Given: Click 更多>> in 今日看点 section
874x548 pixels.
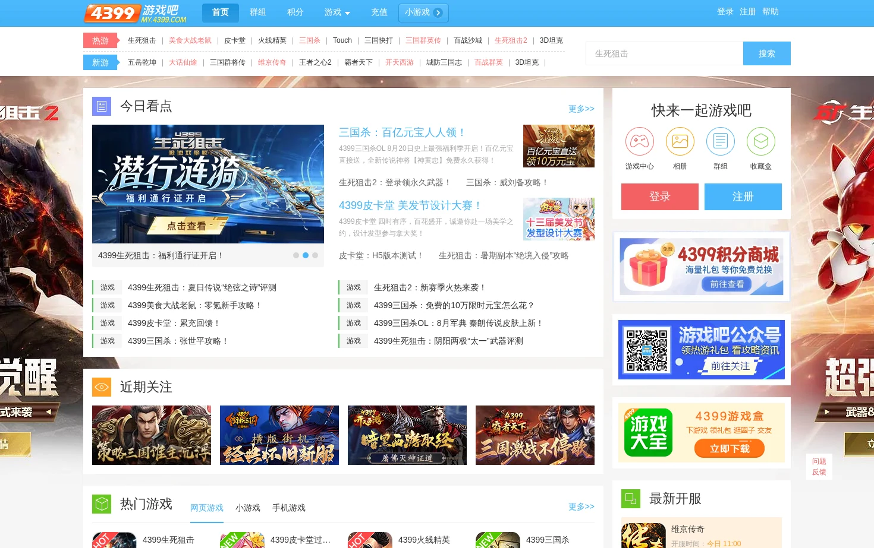Looking at the screenshot, I should click(581, 109).
